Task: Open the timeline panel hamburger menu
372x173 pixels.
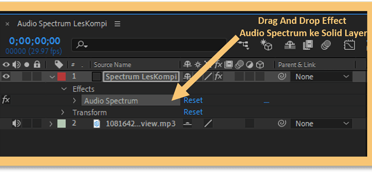Action: pos(117,24)
